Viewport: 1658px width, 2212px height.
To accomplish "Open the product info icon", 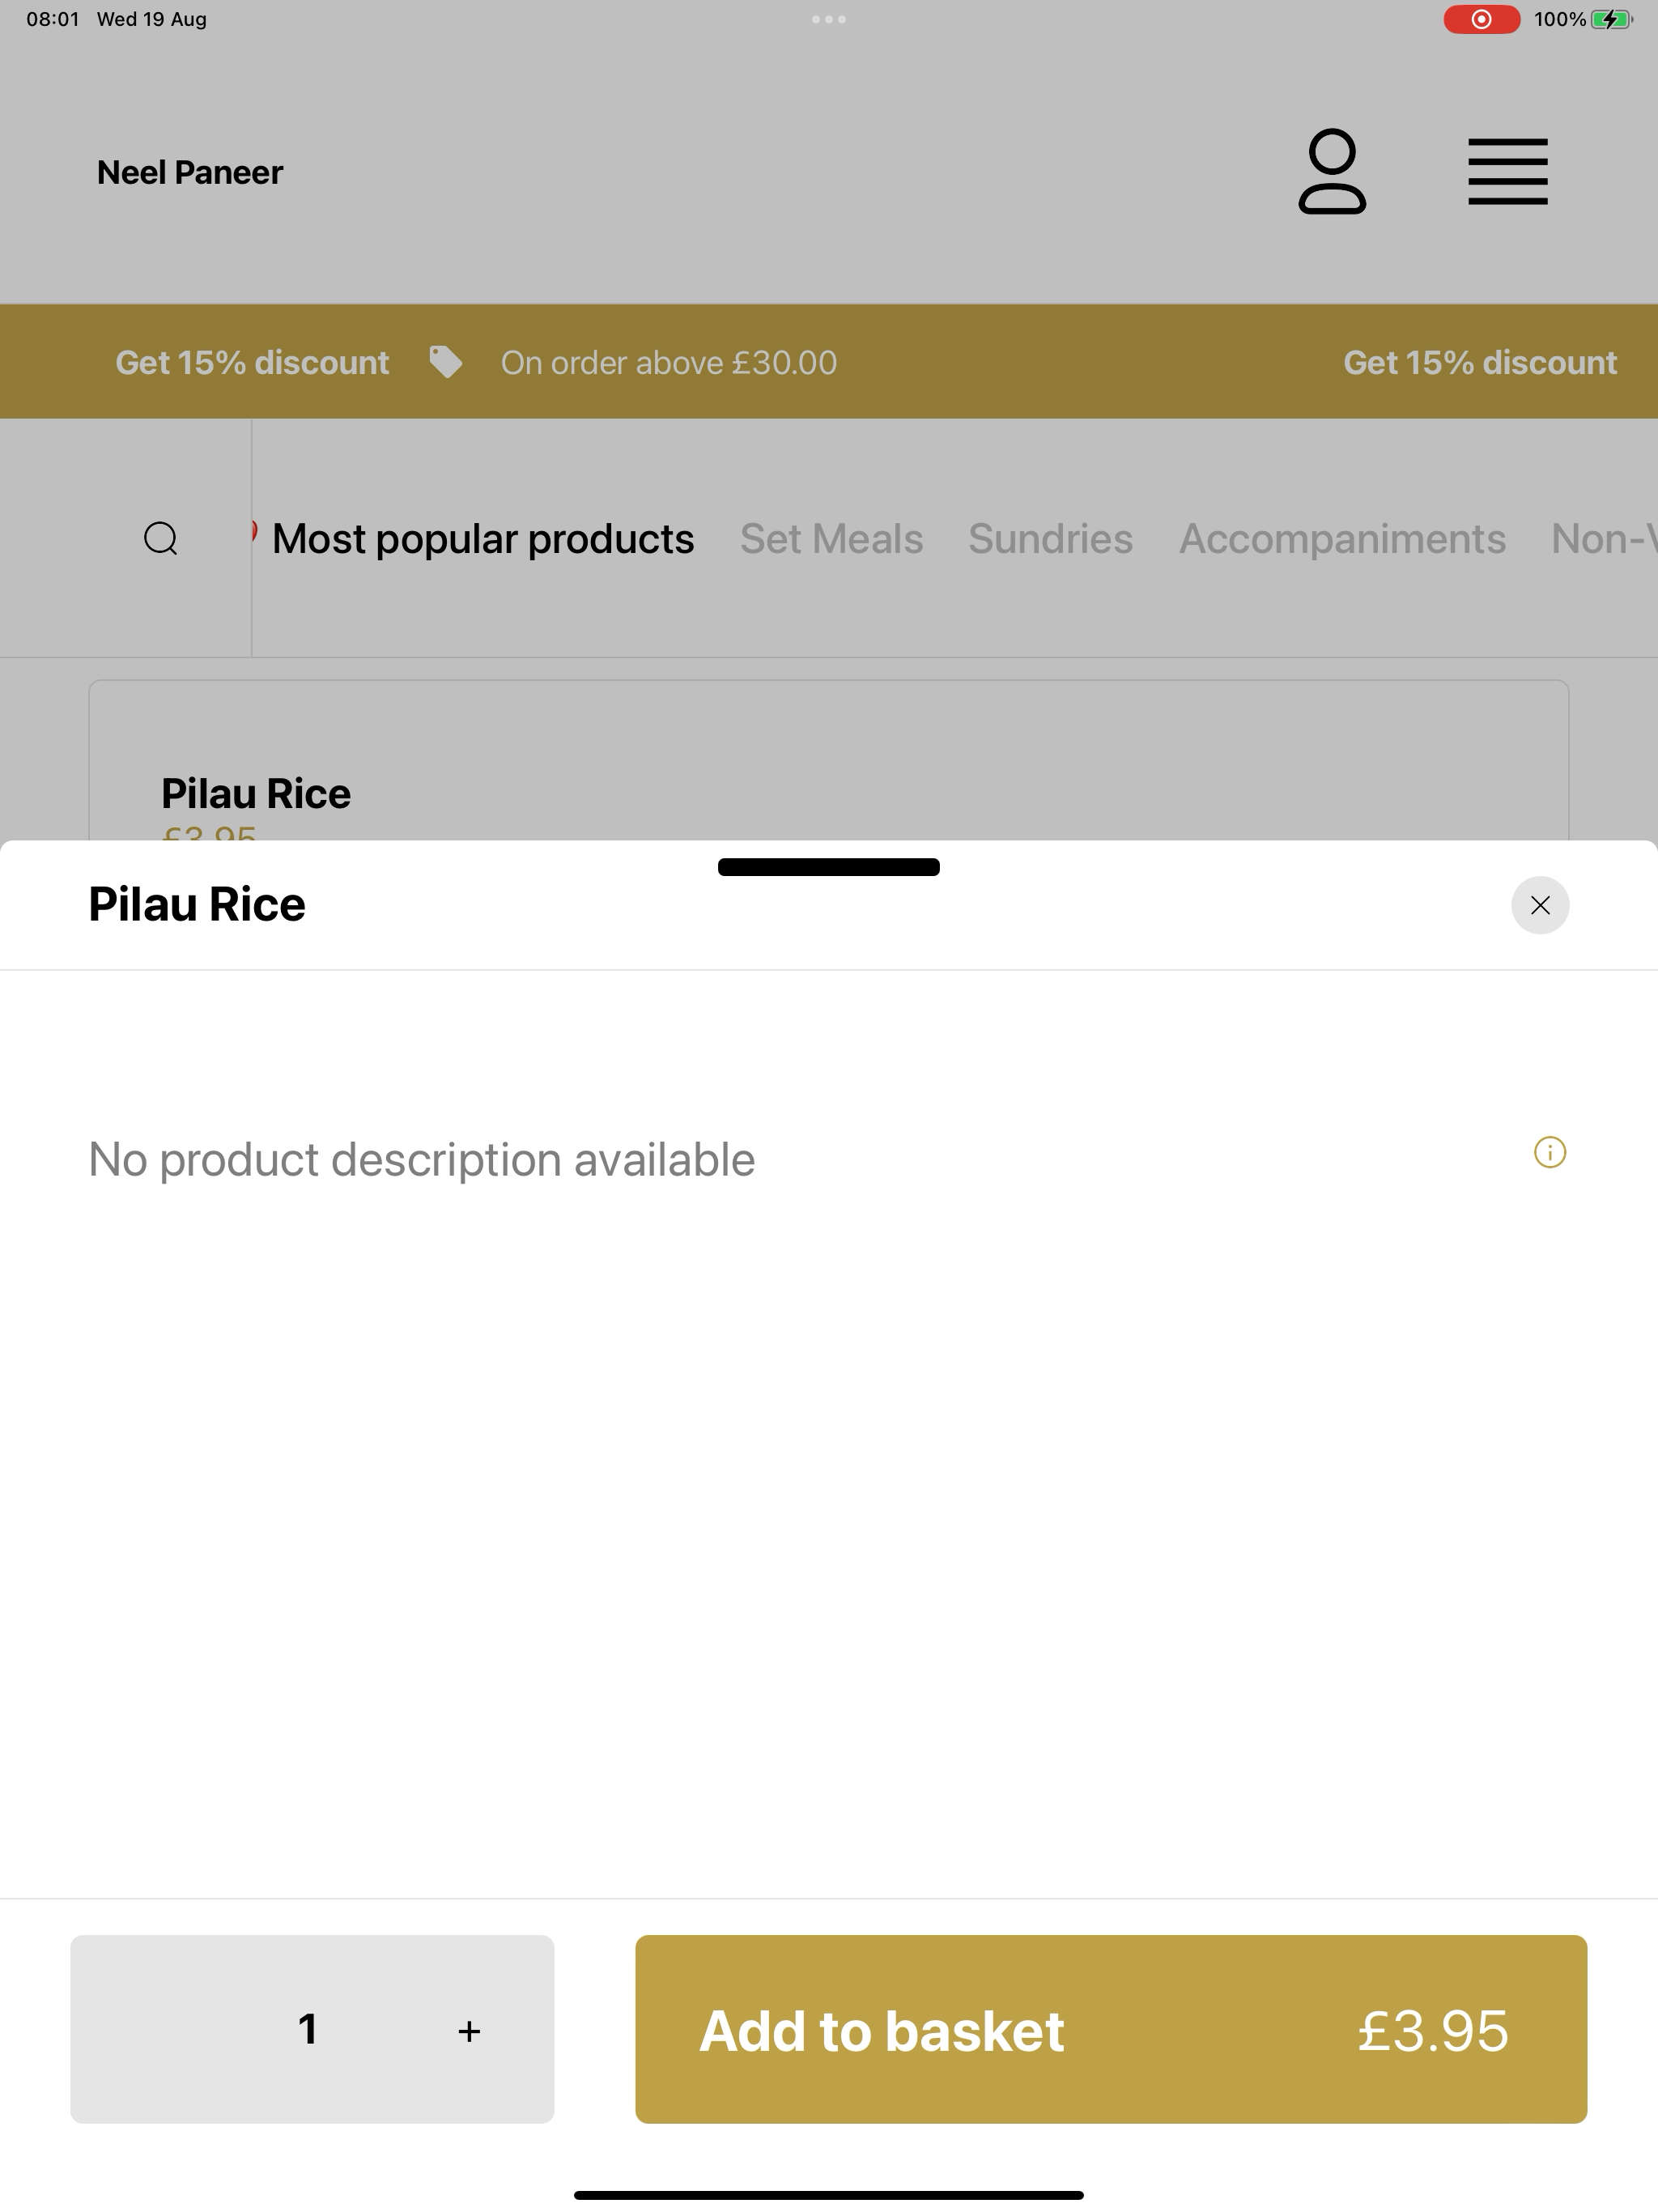I will point(1550,1152).
